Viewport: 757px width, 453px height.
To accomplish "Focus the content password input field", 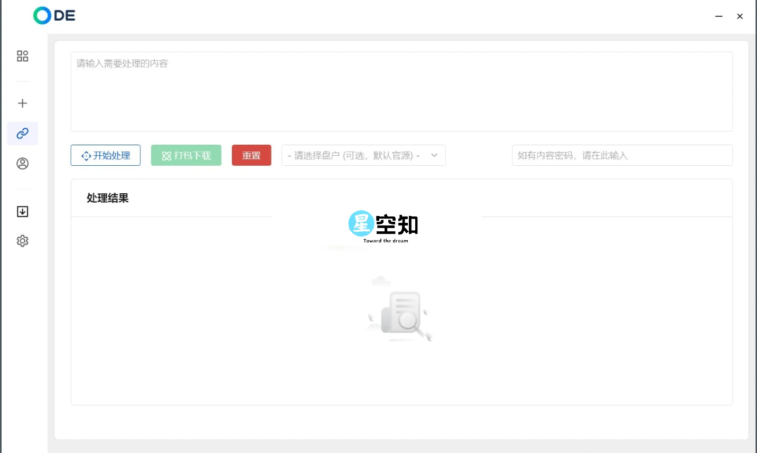I will 622,155.
